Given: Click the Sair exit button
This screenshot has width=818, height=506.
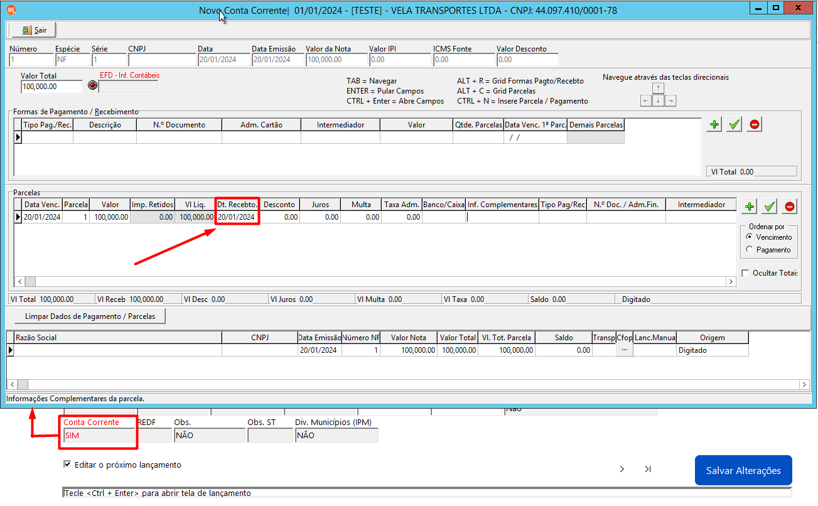Looking at the screenshot, I should 34,30.
